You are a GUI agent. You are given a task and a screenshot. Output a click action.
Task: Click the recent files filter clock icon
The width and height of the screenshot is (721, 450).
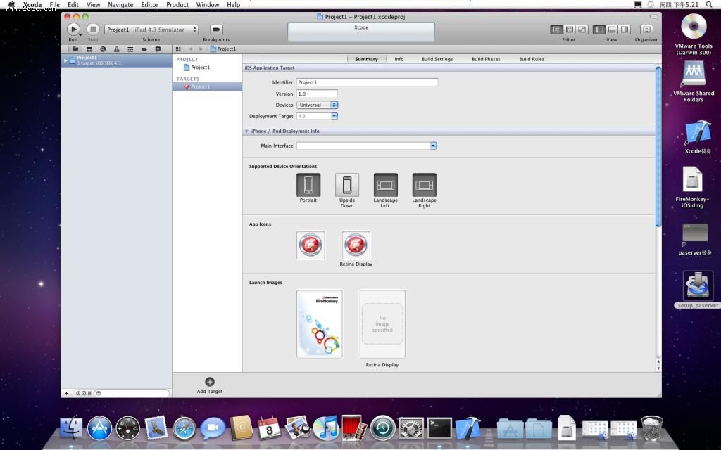(x=77, y=393)
